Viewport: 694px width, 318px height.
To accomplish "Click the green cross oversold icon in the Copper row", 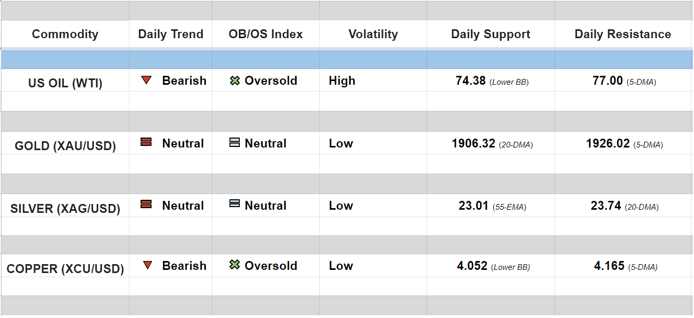I will [x=235, y=265].
